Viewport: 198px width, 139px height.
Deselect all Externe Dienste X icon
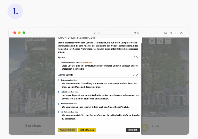pyautogui.click(x=137, y=75)
